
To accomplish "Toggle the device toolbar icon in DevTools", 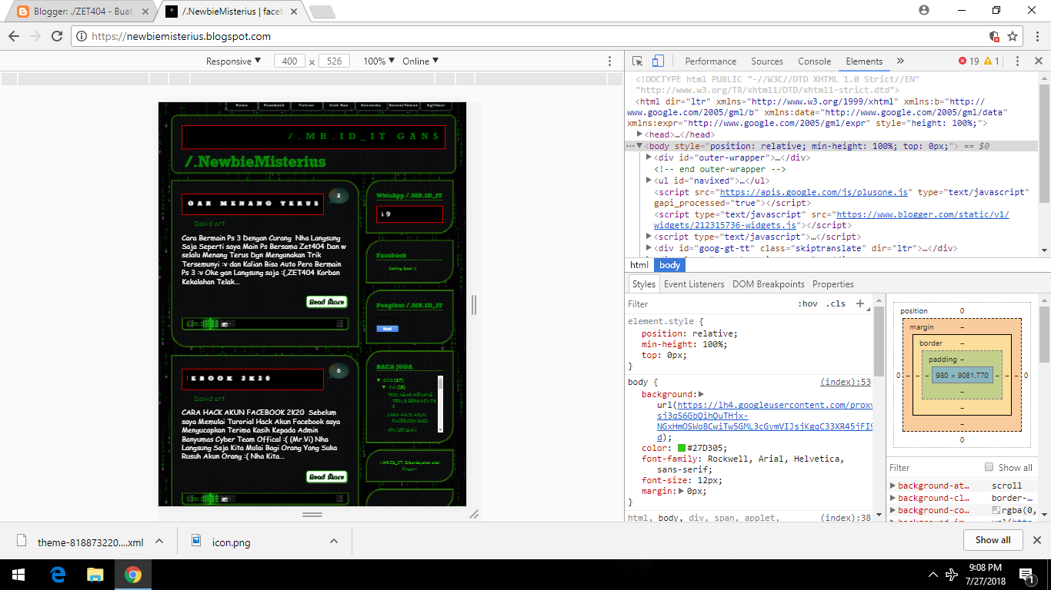I will 659,61.
